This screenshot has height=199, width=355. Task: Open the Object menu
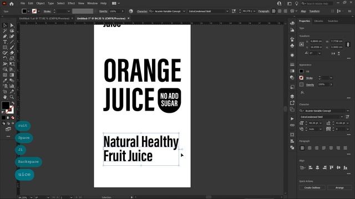[40, 3]
